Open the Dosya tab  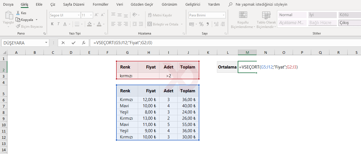pyautogui.click(x=8, y=5)
